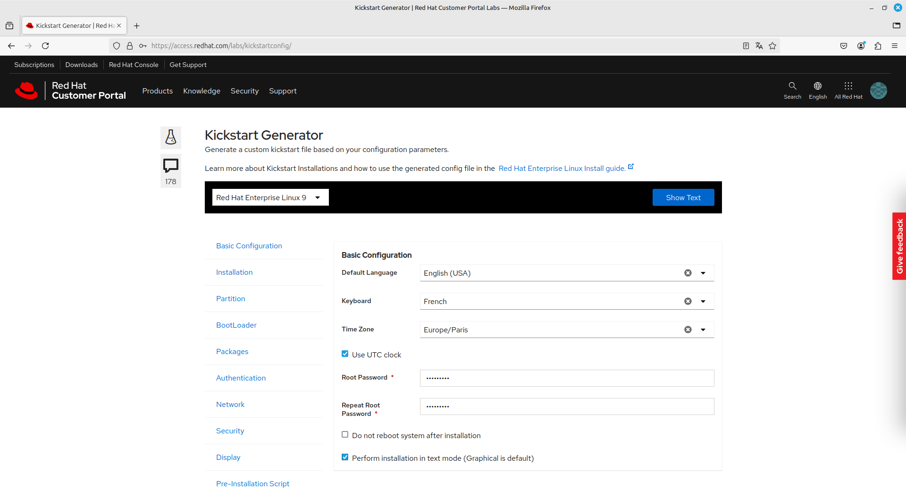Viewport: 906px width, 491px height.
Task: Go to the Packages section
Action: coord(232,352)
